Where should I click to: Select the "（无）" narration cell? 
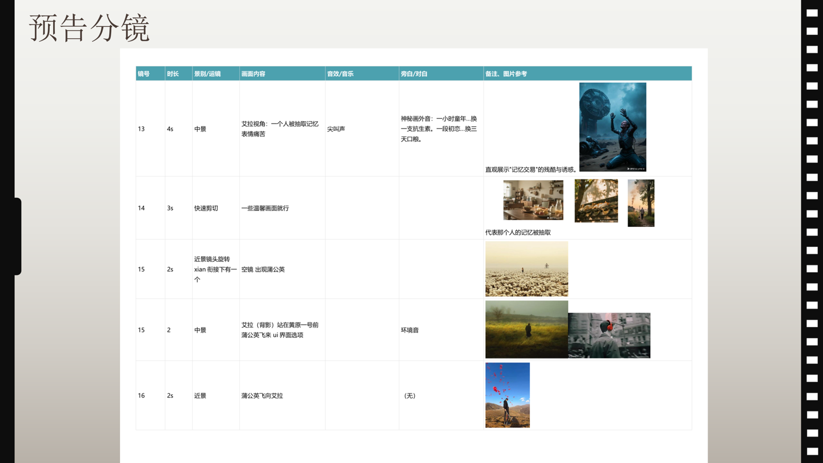click(x=441, y=396)
